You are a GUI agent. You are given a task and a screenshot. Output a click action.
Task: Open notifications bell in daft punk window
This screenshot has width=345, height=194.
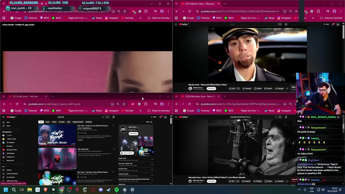click(161, 117)
